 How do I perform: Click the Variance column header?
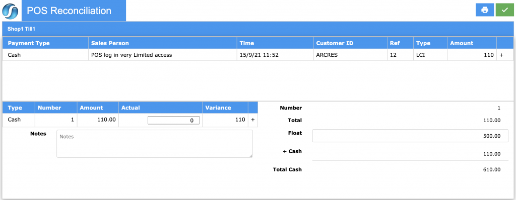[x=225, y=108]
